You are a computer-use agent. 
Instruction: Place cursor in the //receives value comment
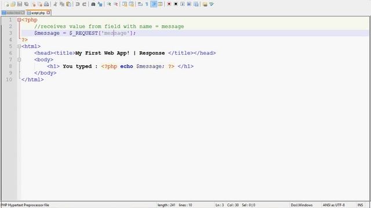coord(109,27)
